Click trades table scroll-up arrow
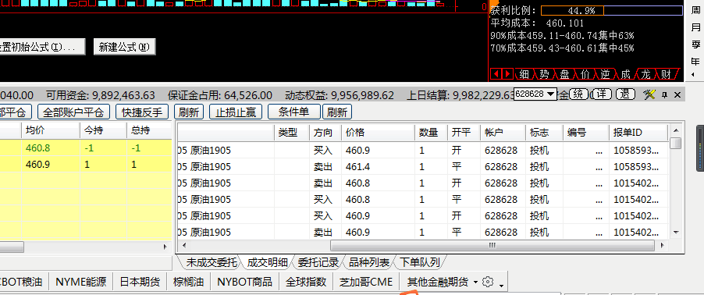 675,130
